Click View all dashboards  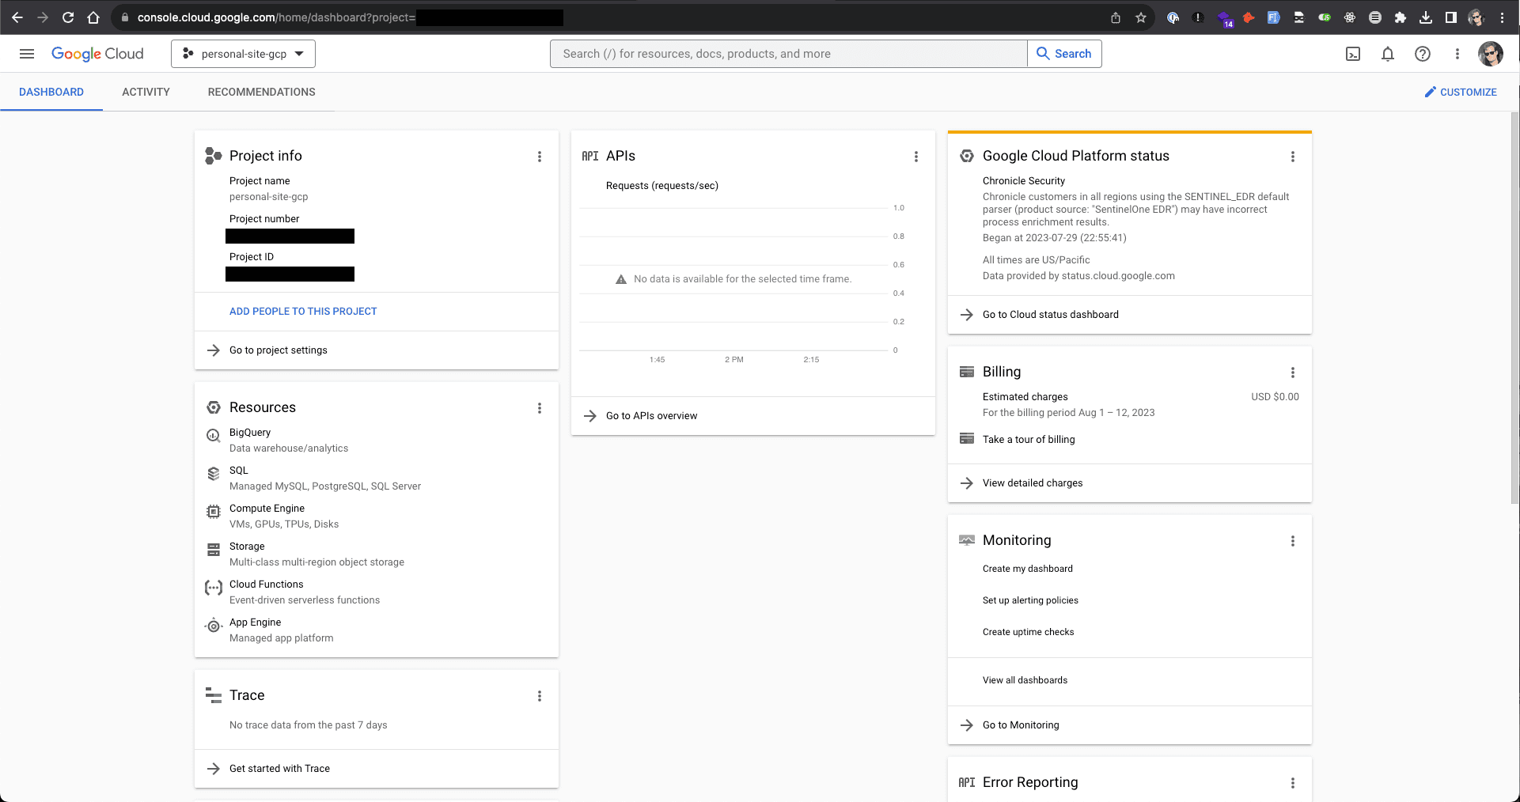click(x=1025, y=680)
